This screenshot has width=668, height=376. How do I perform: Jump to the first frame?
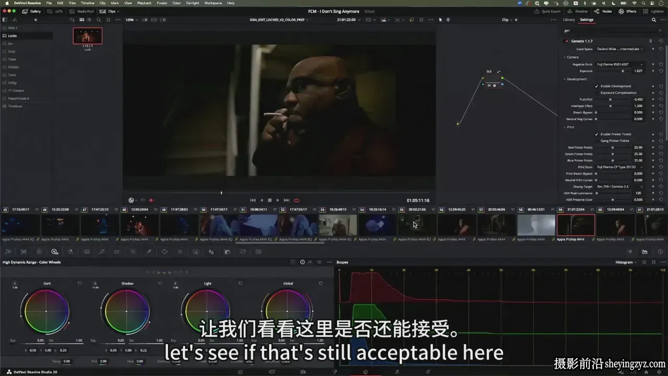point(253,200)
